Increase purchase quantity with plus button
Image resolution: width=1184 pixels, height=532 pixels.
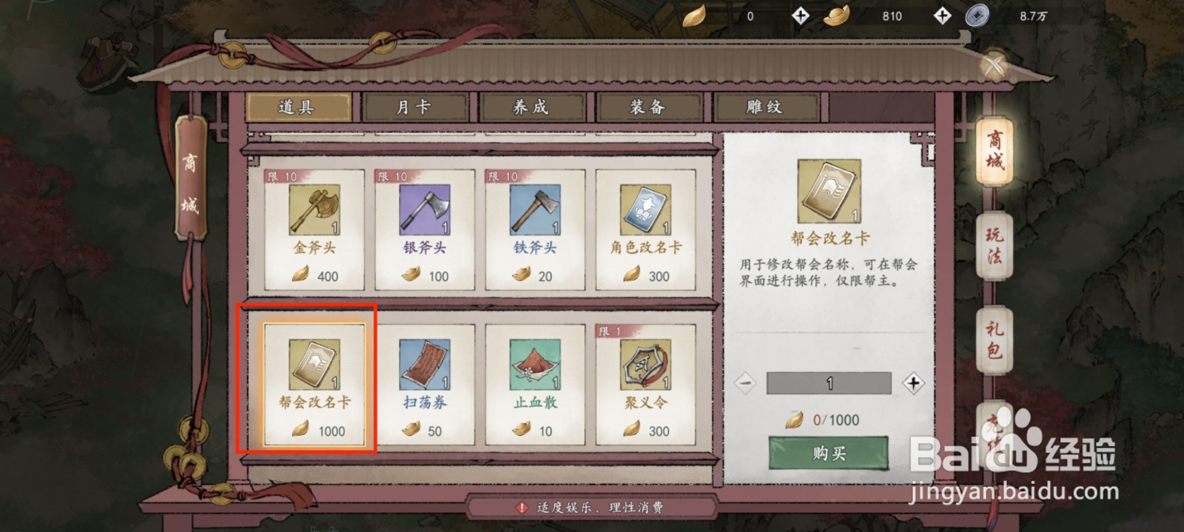click(x=913, y=383)
